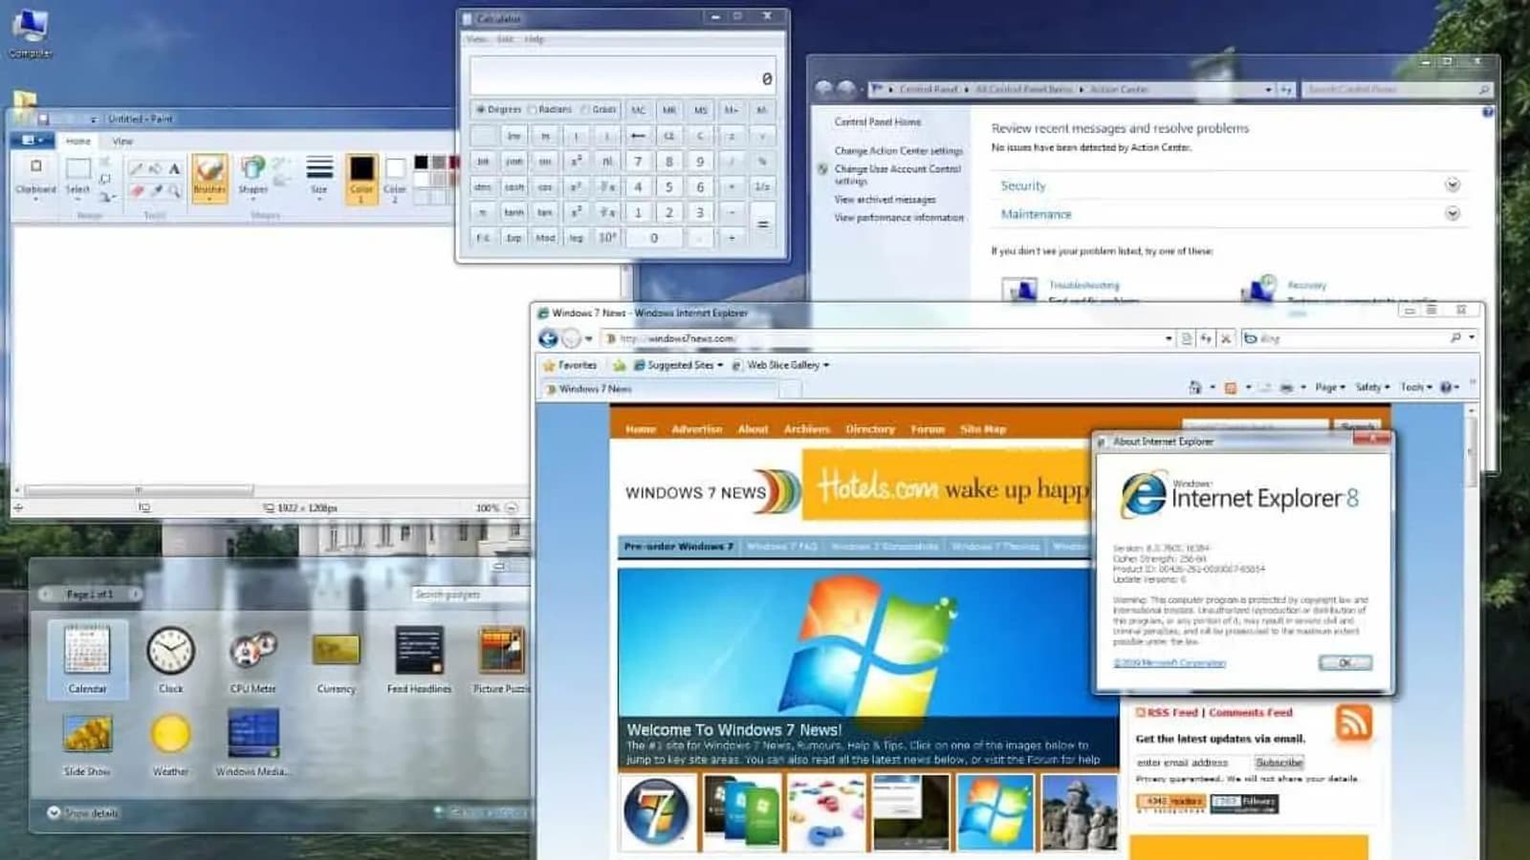Screen dimensions: 1530x860
Task: Open Brushes tool in Paint
Action: [209, 177]
